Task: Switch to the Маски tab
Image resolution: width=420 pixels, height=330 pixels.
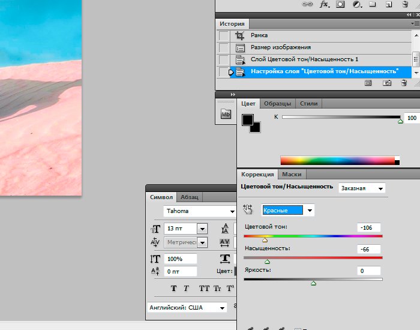Action: 292,175
